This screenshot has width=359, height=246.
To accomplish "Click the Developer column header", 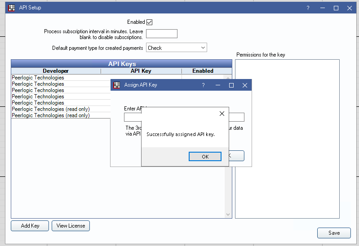I will [56, 71].
